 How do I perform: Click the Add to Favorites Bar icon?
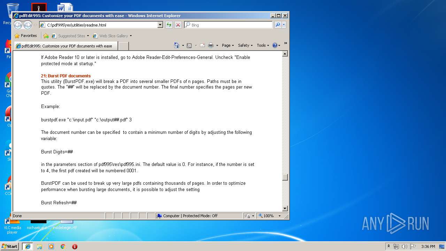click(x=46, y=36)
